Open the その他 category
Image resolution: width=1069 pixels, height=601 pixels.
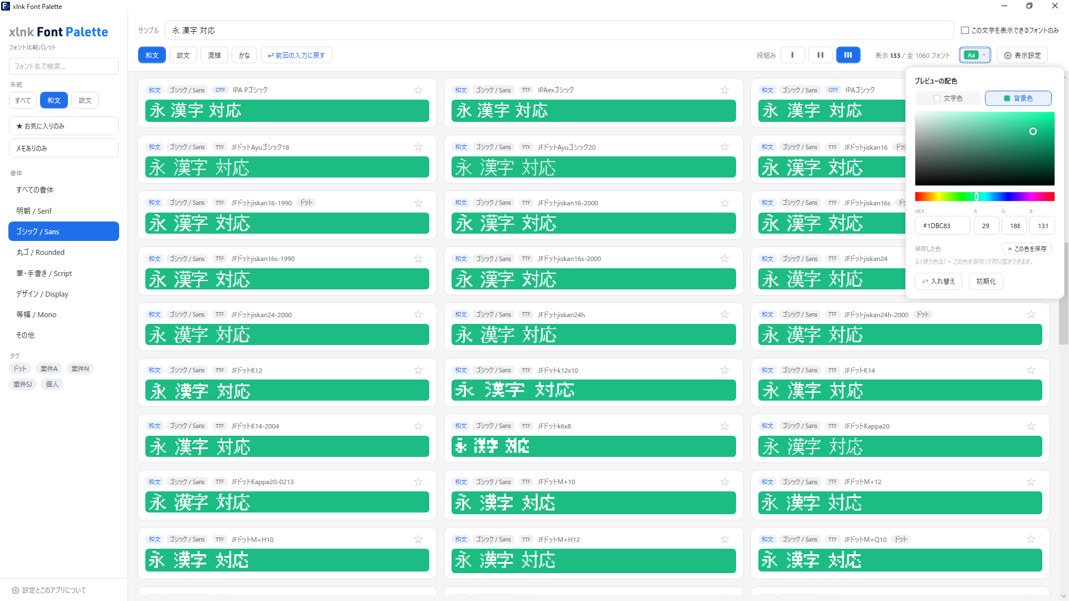tap(63, 335)
